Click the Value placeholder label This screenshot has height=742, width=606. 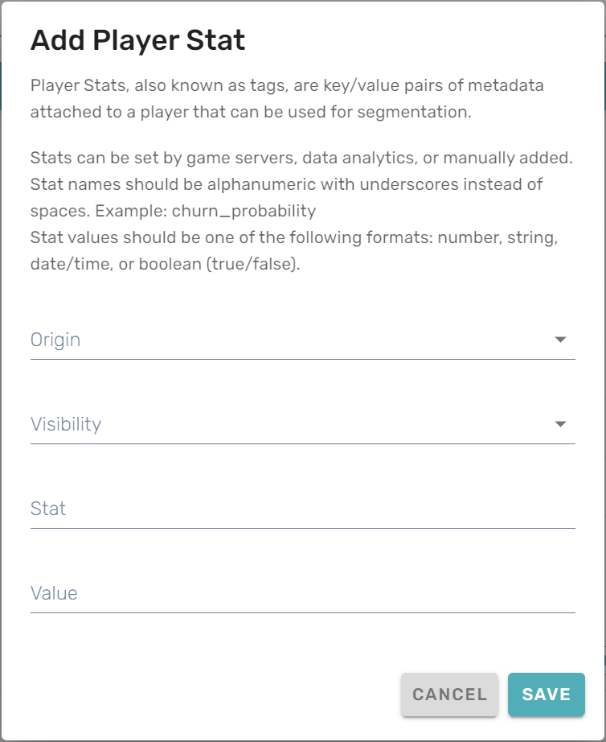click(x=54, y=593)
